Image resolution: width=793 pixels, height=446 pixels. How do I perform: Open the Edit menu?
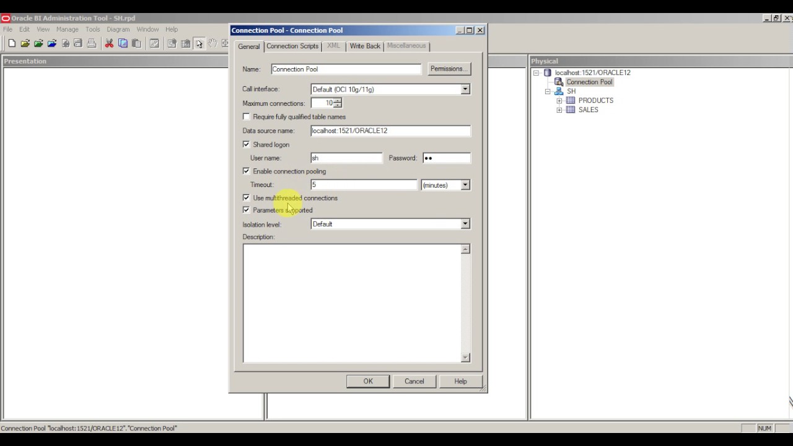[24, 29]
